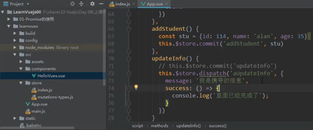Expand the config folder
The height and width of the screenshot is (130, 313).
point(15,40)
